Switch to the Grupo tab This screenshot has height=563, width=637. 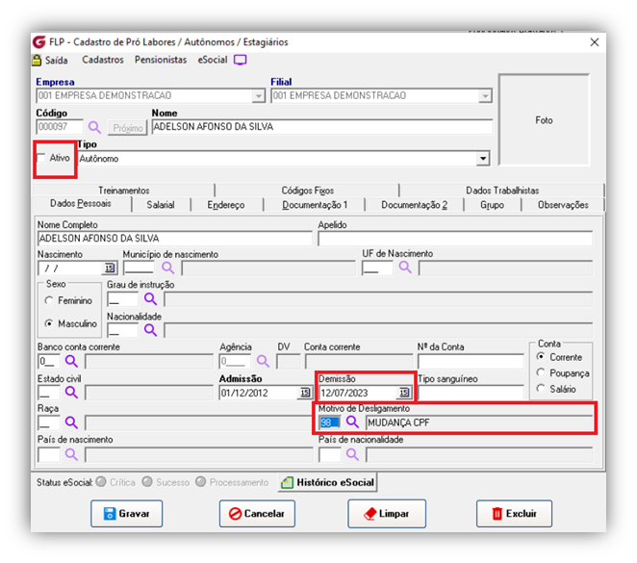coord(492,205)
